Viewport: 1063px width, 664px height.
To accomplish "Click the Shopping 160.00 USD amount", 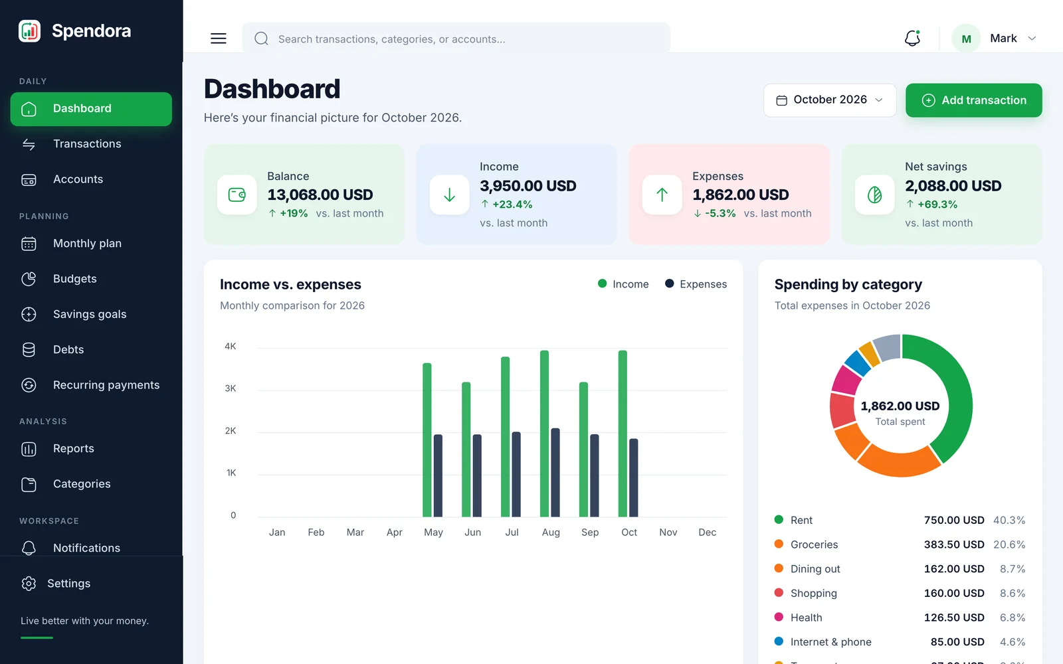I will pyautogui.click(x=954, y=593).
